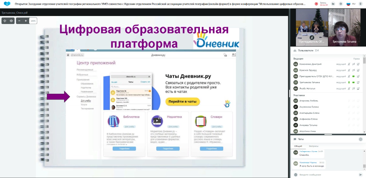Click the Чаты speech bubble icon
366x178 pixels.
(x=295, y=139)
